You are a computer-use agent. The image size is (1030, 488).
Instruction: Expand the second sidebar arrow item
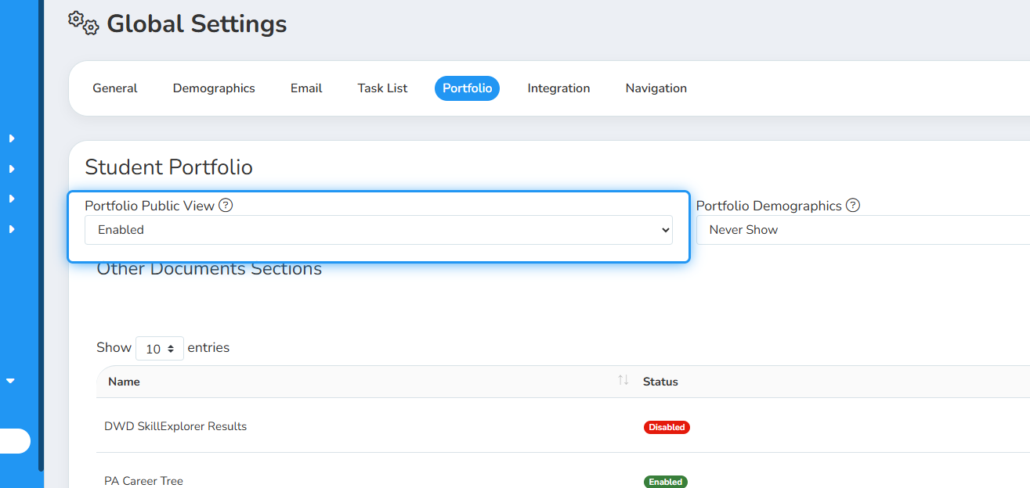[x=12, y=169]
